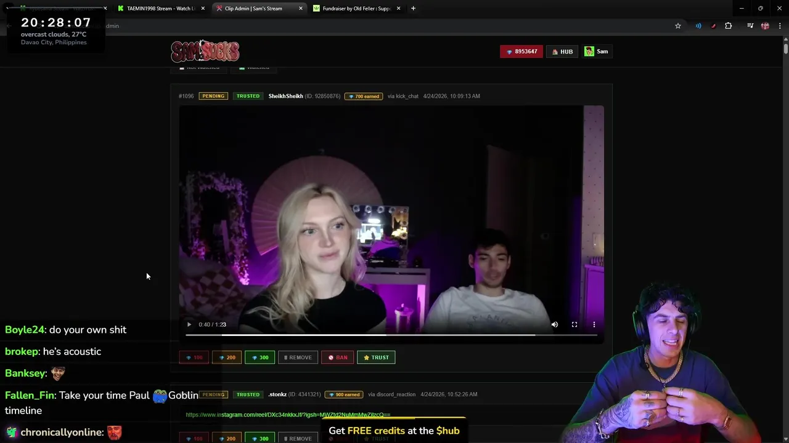Image resolution: width=789 pixels, height=443 pixels.
Task: Play the SheikhSheikh clip video
Action: click(x=189, y=324)
